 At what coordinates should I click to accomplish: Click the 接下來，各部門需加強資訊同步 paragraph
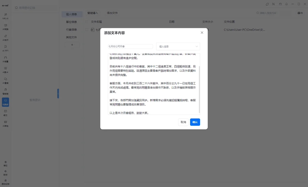pos(152,102)
